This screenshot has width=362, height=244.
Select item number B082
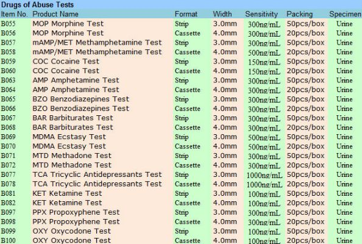coord(8,203)
